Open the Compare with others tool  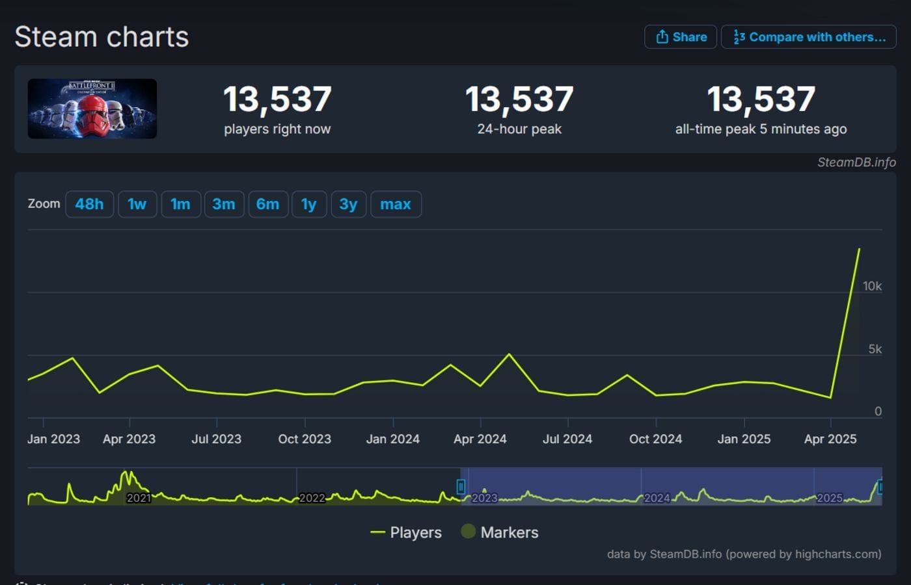tap(808, 37)
